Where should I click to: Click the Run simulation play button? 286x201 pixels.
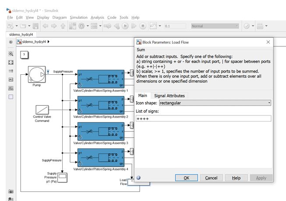(x=125, y=26)
